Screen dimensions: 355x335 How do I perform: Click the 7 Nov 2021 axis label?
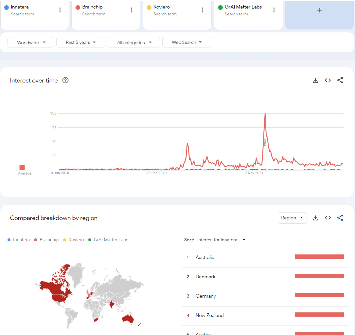(254, 173)
